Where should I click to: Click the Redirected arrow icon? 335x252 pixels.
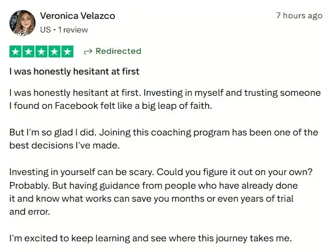coord(88,51)
